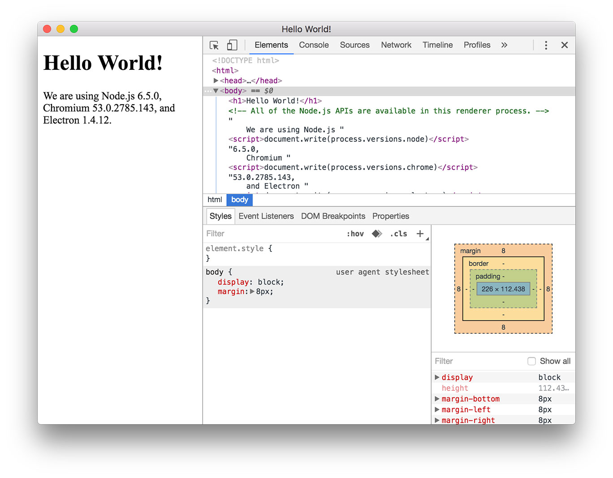Select the Styles sidebar tab
The image size is (613, 478).
[x=220, y=216]
